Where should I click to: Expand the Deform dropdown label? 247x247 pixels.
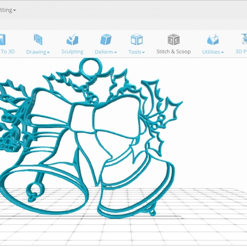coord(106,52)
